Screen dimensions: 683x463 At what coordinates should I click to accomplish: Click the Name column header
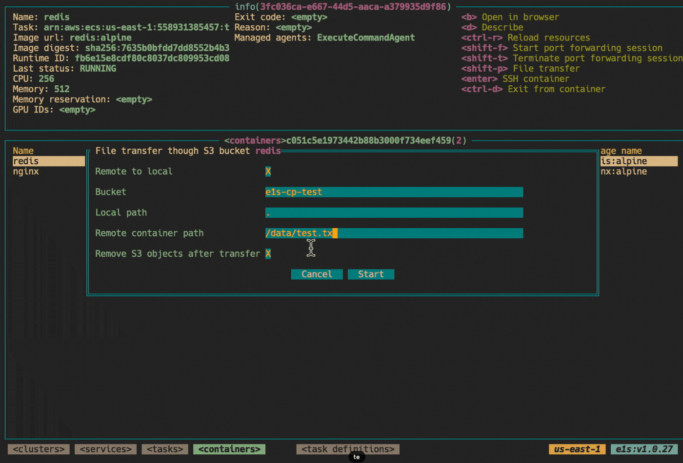coord(23,151)
